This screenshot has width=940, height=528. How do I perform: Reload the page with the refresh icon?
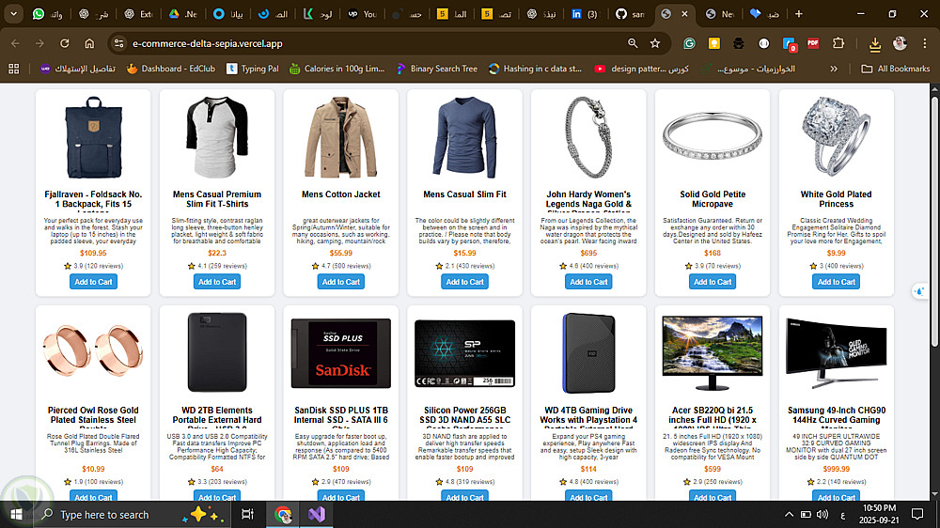[65, 43]
